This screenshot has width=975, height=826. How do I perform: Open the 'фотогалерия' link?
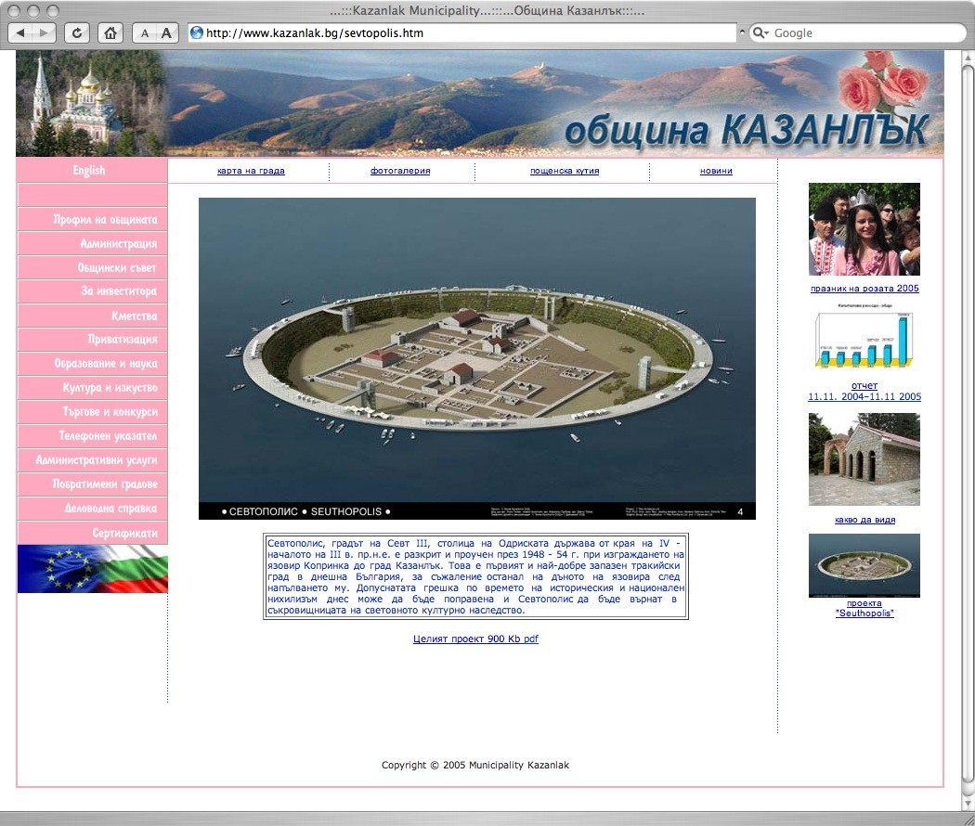coord(400,171)
